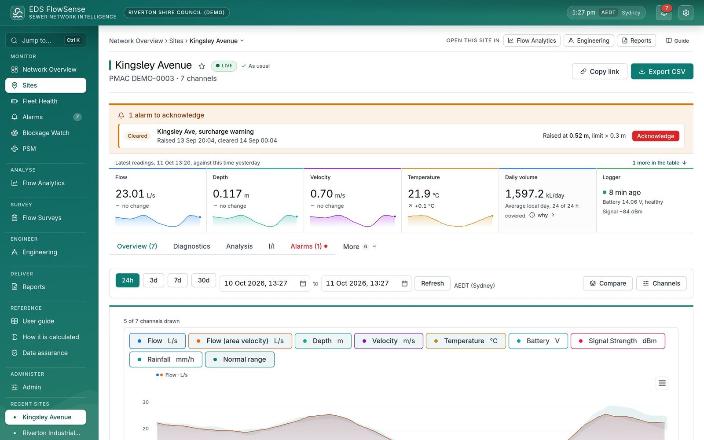Click the Jump to search field
Image resolution: width=704 pixels, height=440 pixels.
pos(46,40)
